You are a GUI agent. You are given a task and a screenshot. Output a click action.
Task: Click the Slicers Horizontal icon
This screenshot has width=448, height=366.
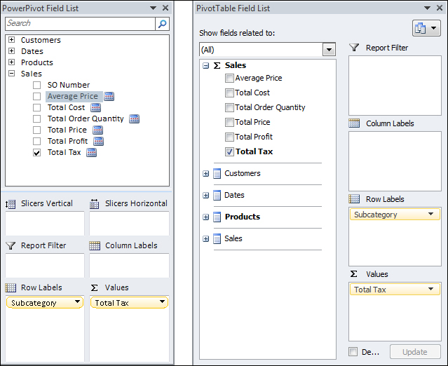click(x=94, y=204)
